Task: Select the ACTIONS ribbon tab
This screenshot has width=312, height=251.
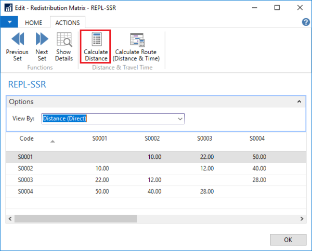Action: [x=67, y=23]
